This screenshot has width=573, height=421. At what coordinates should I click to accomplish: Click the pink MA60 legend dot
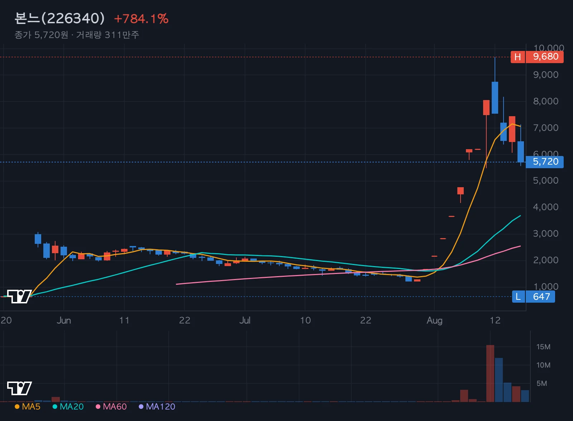[98, 407]
